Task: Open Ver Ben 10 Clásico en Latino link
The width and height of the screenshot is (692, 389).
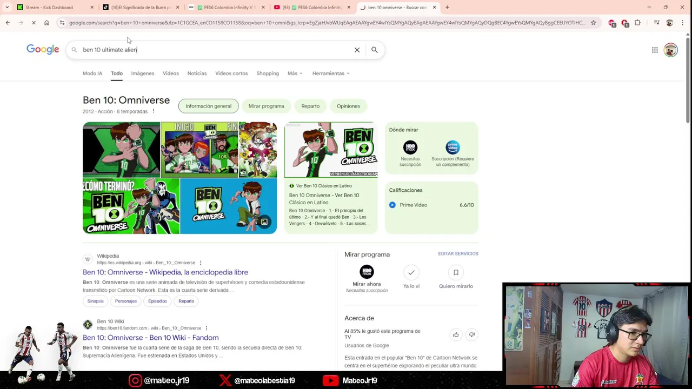Action: click(324, 198)
